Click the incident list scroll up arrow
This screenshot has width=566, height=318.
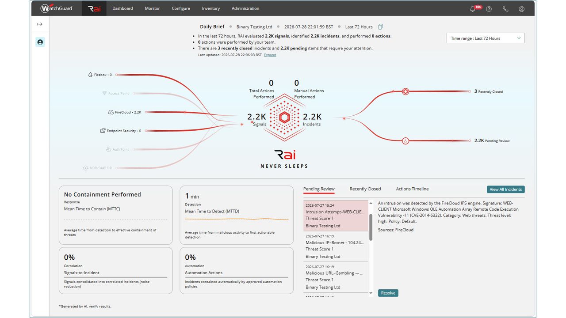(371, 203)
